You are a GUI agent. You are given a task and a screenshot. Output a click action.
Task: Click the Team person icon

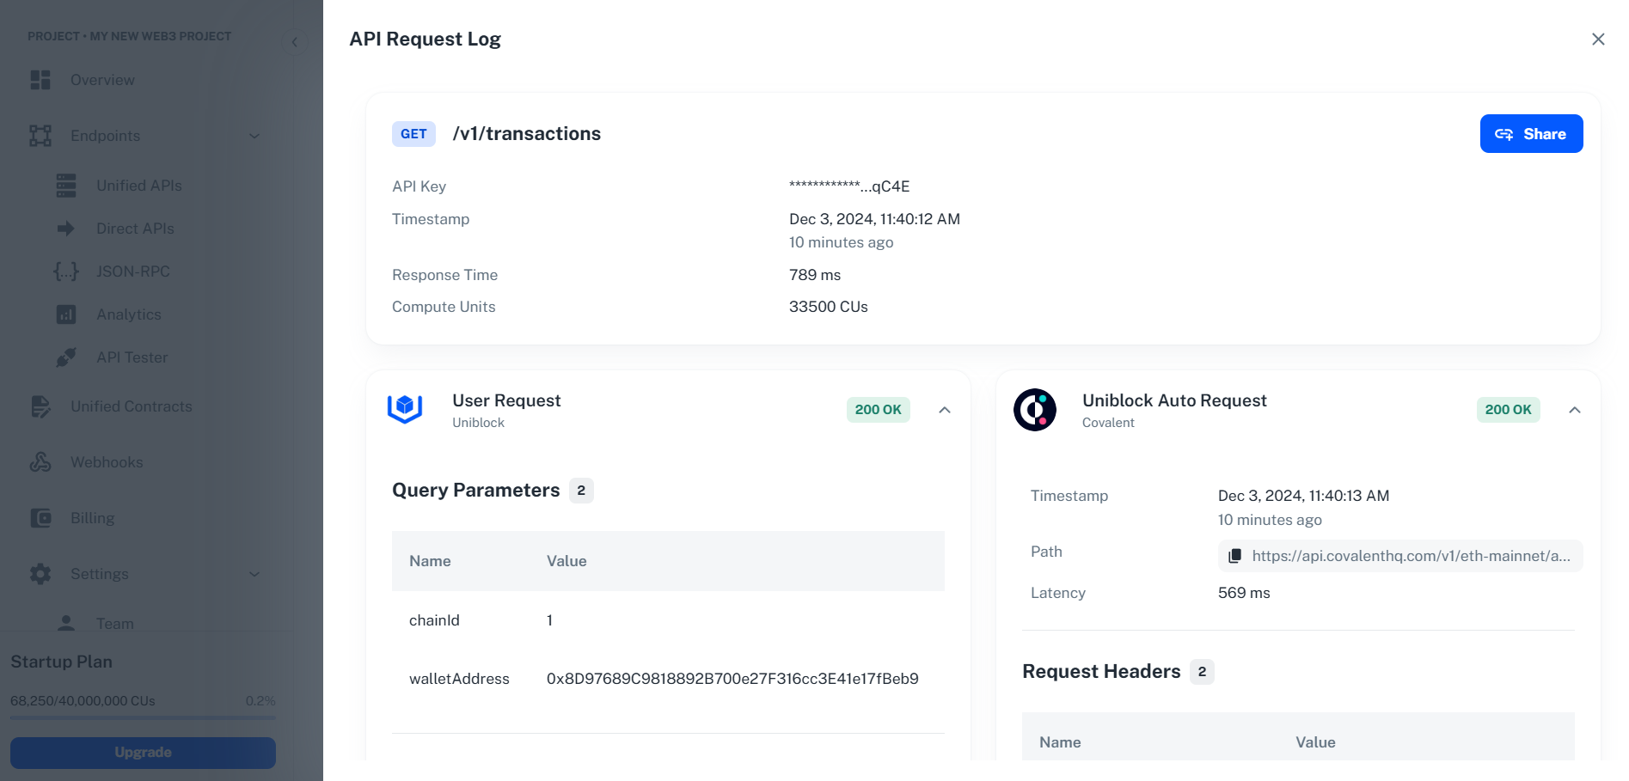click(x=66, y=622)
